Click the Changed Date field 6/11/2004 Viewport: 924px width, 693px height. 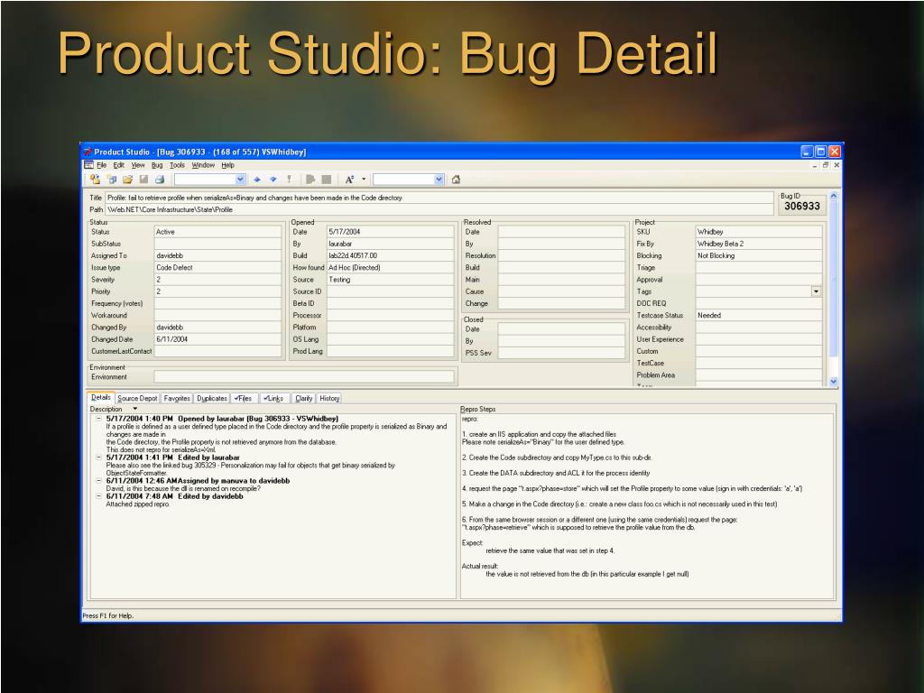(x=217, y=339)
